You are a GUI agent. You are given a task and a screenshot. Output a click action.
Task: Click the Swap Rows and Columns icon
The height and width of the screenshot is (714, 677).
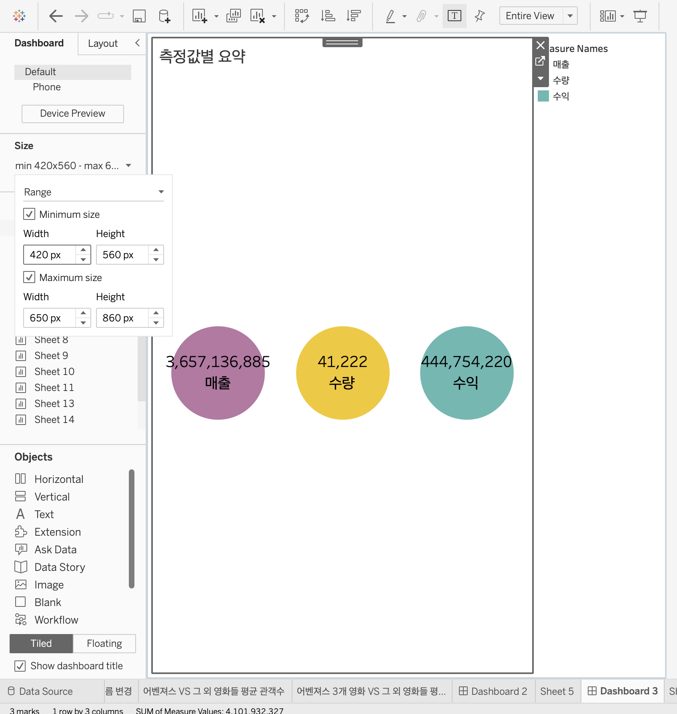coord(302,16)
